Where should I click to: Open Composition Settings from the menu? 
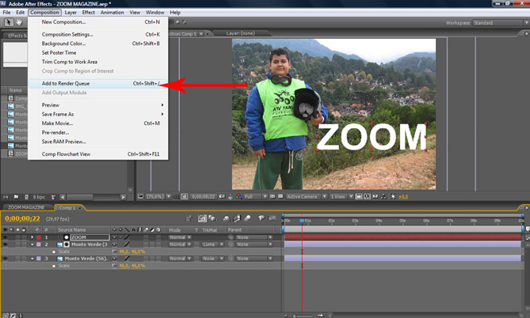coord(67,35)
